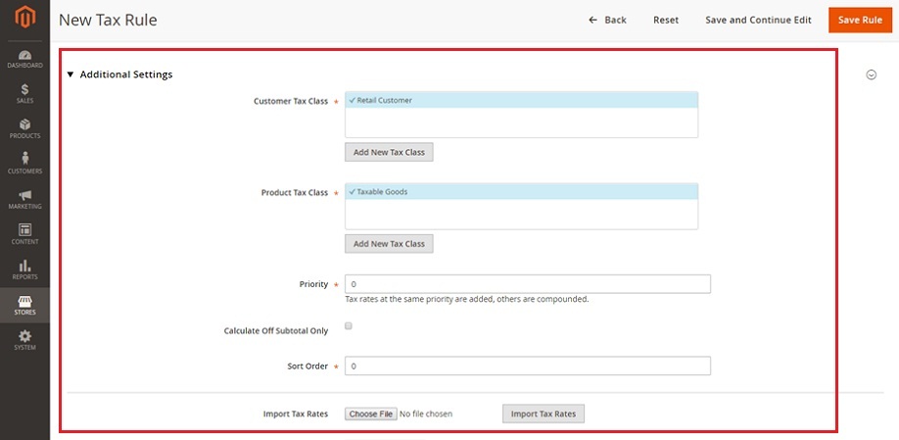
Task: Click the Priority input field
Action: (528, 284)
